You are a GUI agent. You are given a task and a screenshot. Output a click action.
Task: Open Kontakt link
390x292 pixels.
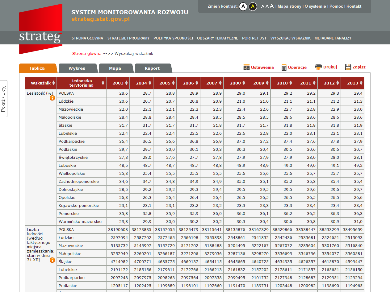click(354, 6)
